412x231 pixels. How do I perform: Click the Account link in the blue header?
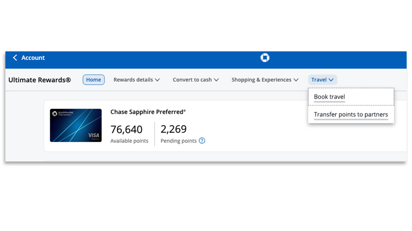coord(33,57)
